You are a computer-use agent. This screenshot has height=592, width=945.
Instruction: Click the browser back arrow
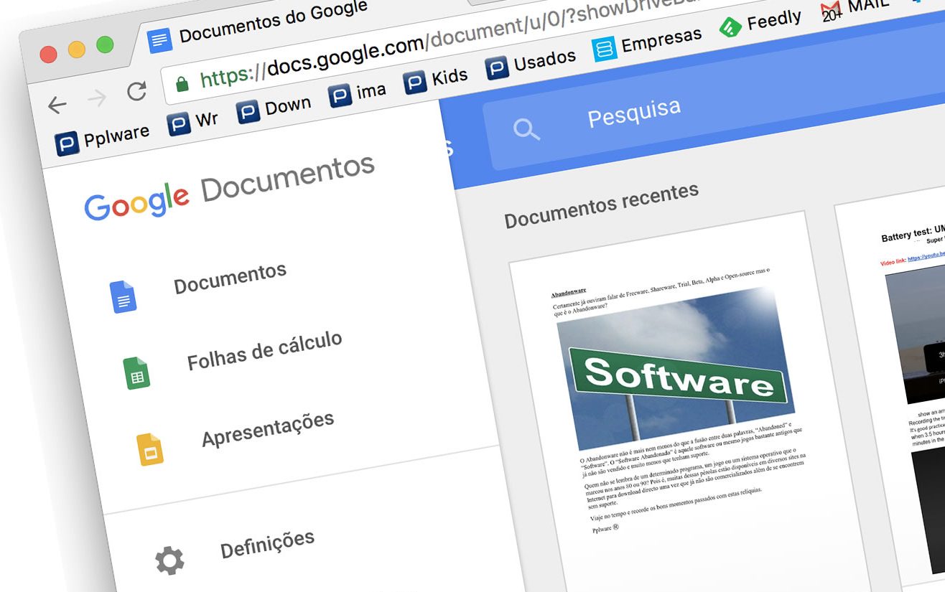click(57, 105)
